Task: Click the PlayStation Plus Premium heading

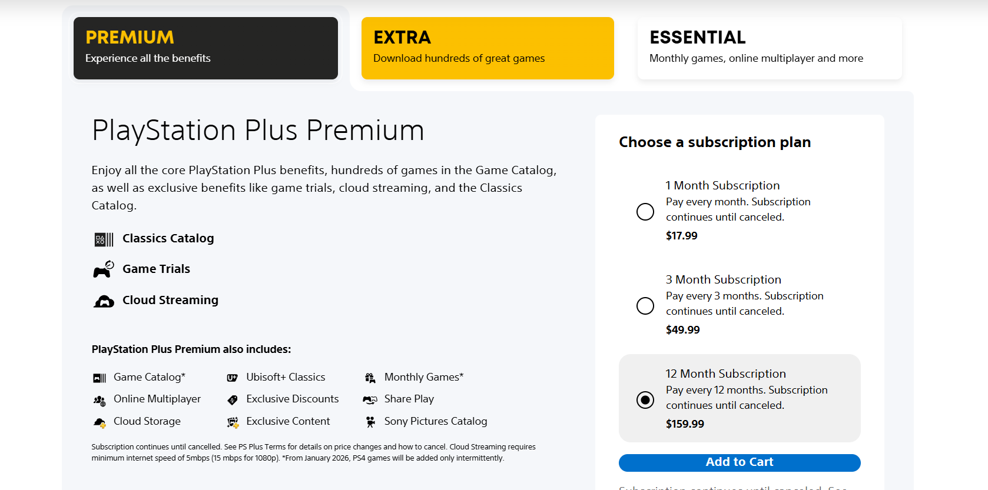Action: pos(258,131)
